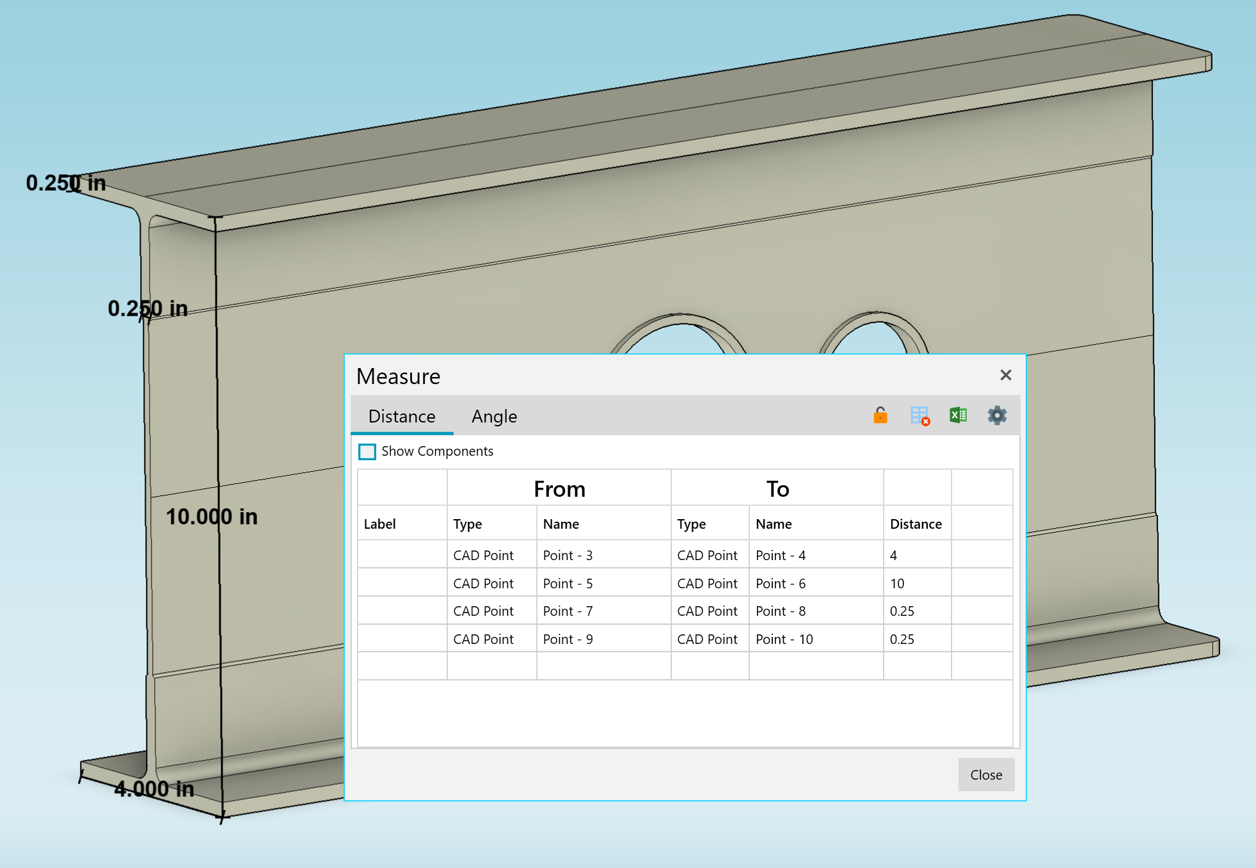Click the empty Label cell in Point - 3 row

(402, 555)
